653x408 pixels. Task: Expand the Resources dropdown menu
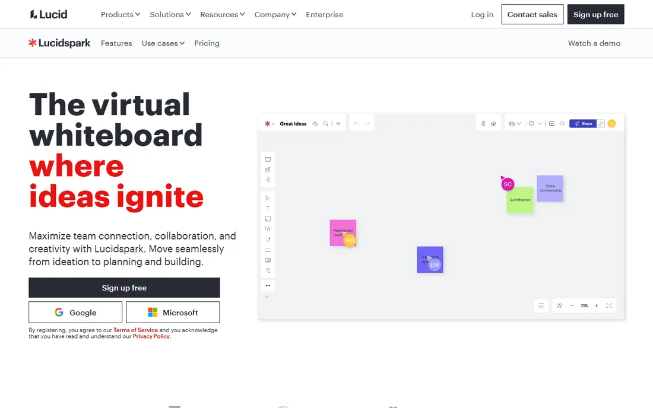(x=223, y=15)
